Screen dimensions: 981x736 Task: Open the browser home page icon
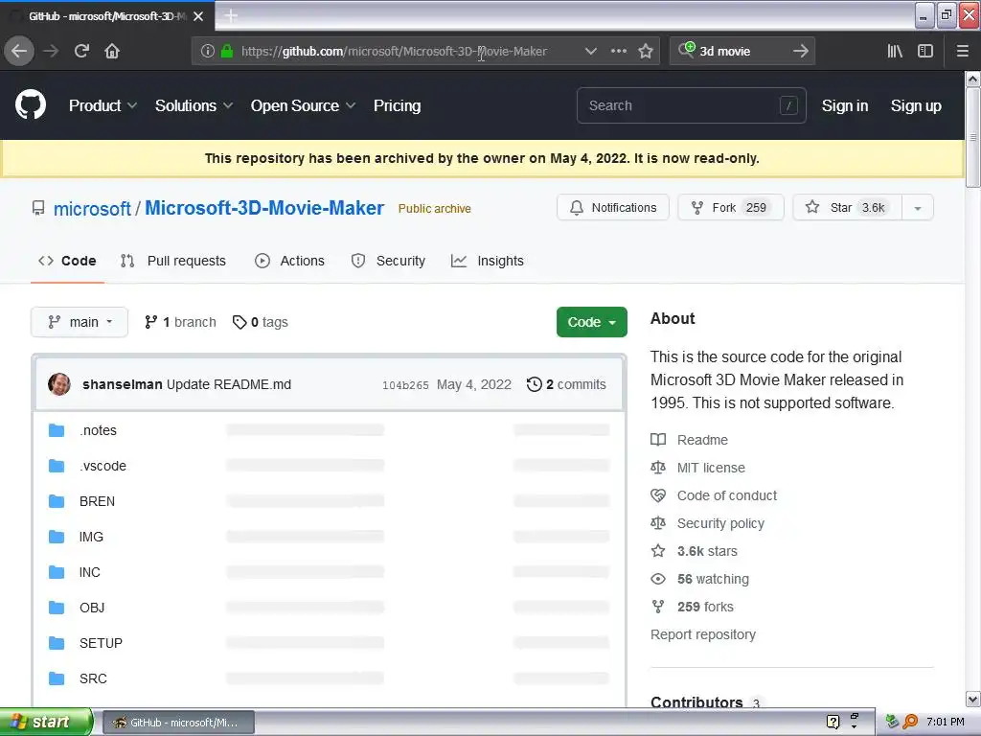112,51
